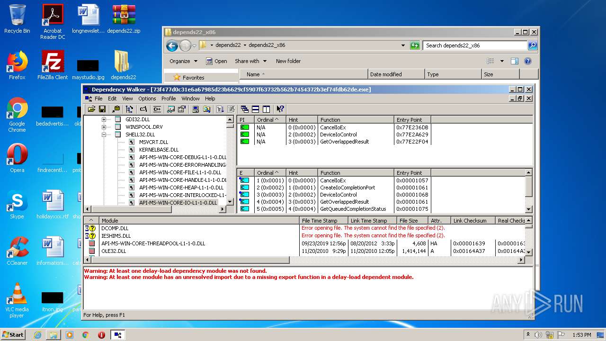
Task: Toggle Full Paths (c:\) toolbar button
Action: 143,109
